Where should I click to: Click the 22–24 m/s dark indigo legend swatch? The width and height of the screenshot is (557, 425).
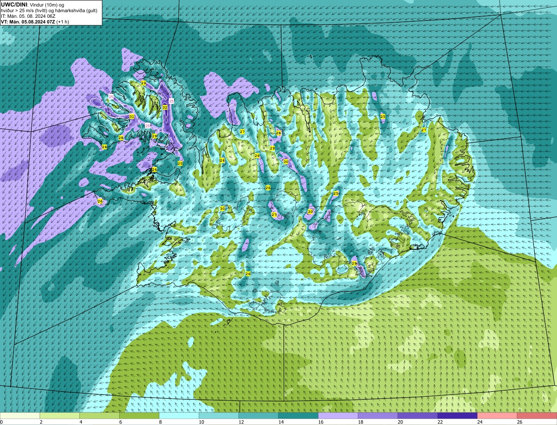[457, 415]
